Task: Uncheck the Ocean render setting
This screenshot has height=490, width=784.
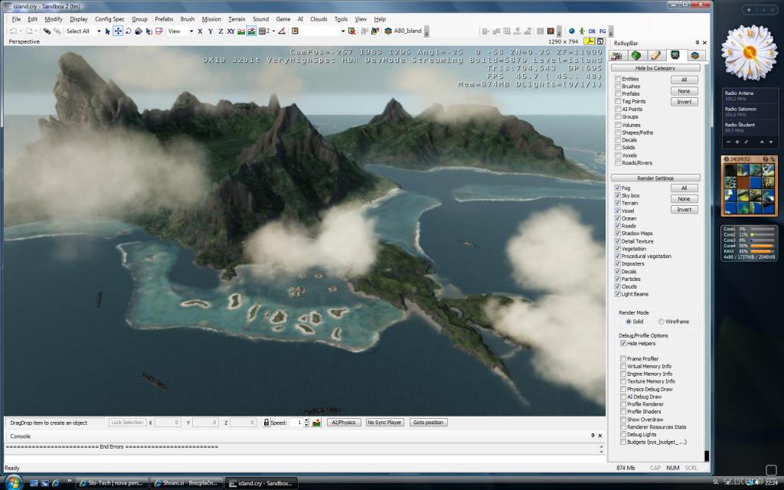Action: (x=618, y=218)
